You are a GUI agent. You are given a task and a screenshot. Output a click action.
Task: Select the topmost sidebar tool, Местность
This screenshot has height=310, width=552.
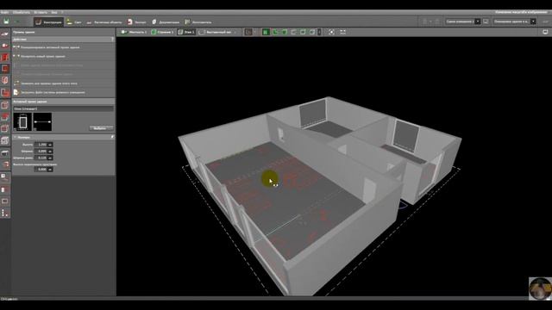pyautogui.click(x=5, y=34)
